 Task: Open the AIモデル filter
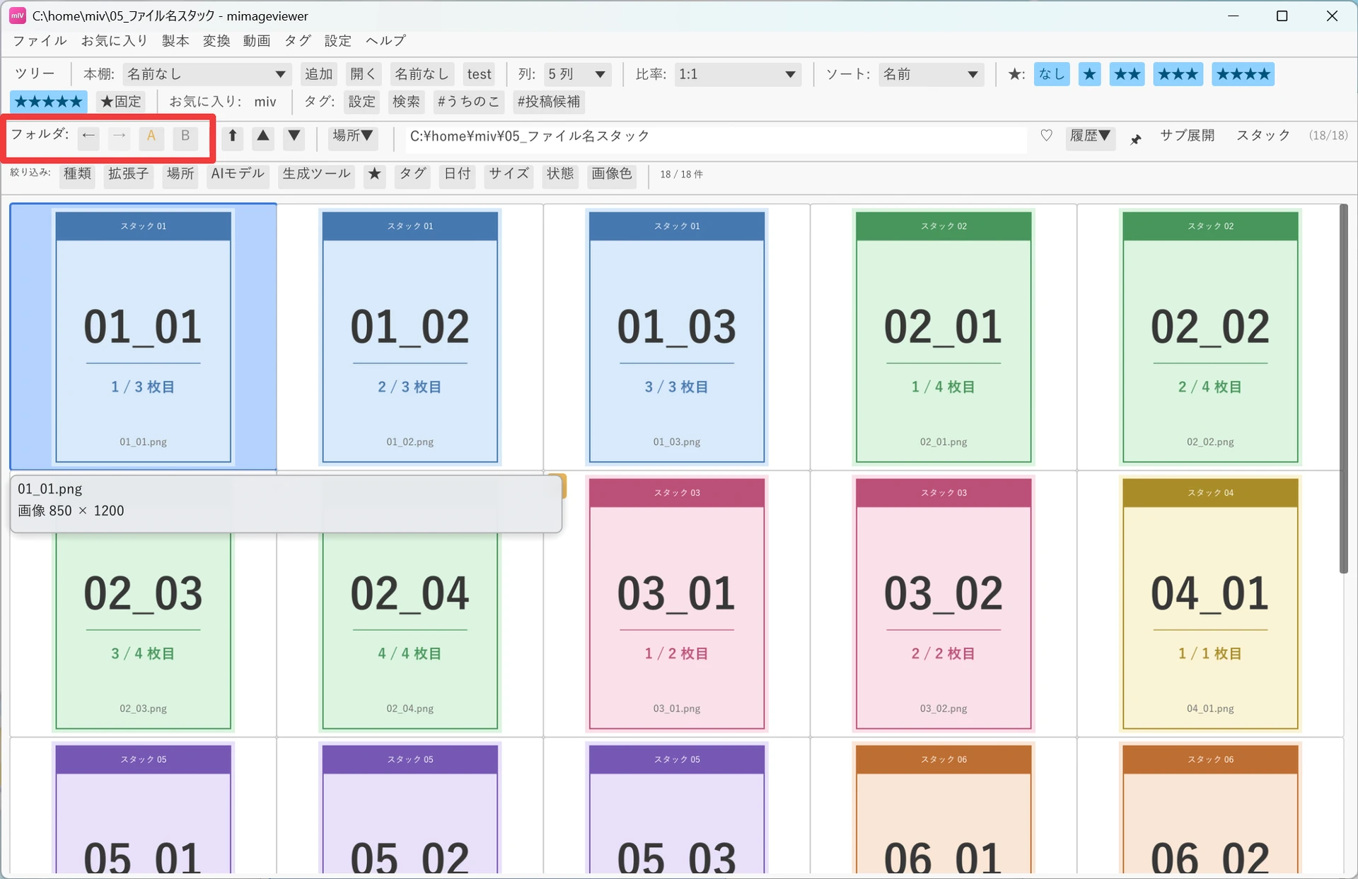coord(238,174)
